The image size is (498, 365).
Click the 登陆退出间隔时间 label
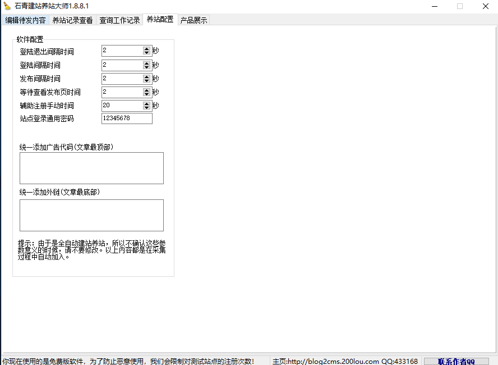click(x=47, y=52)
